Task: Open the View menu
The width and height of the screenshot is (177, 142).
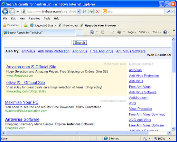Action: (22, 19)
